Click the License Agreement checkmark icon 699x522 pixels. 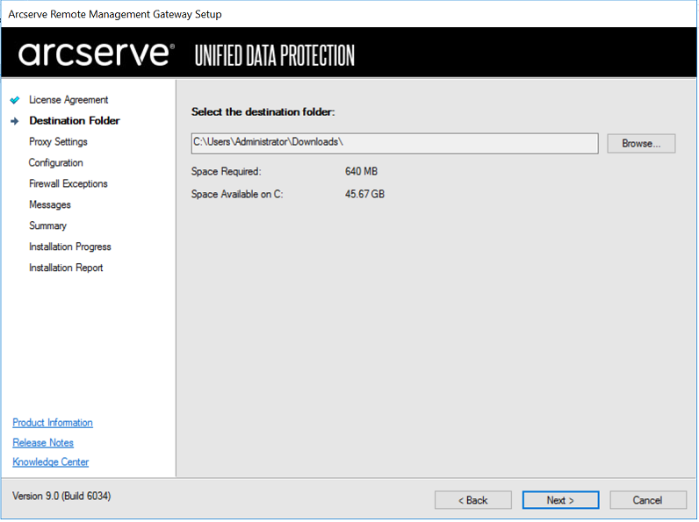pyautogui.click(x=15, y=100)
